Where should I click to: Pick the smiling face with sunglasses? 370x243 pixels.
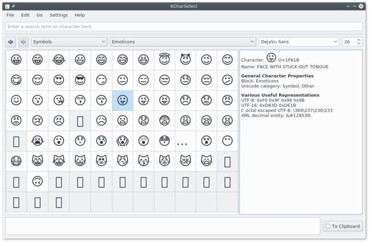coord(80,80)
